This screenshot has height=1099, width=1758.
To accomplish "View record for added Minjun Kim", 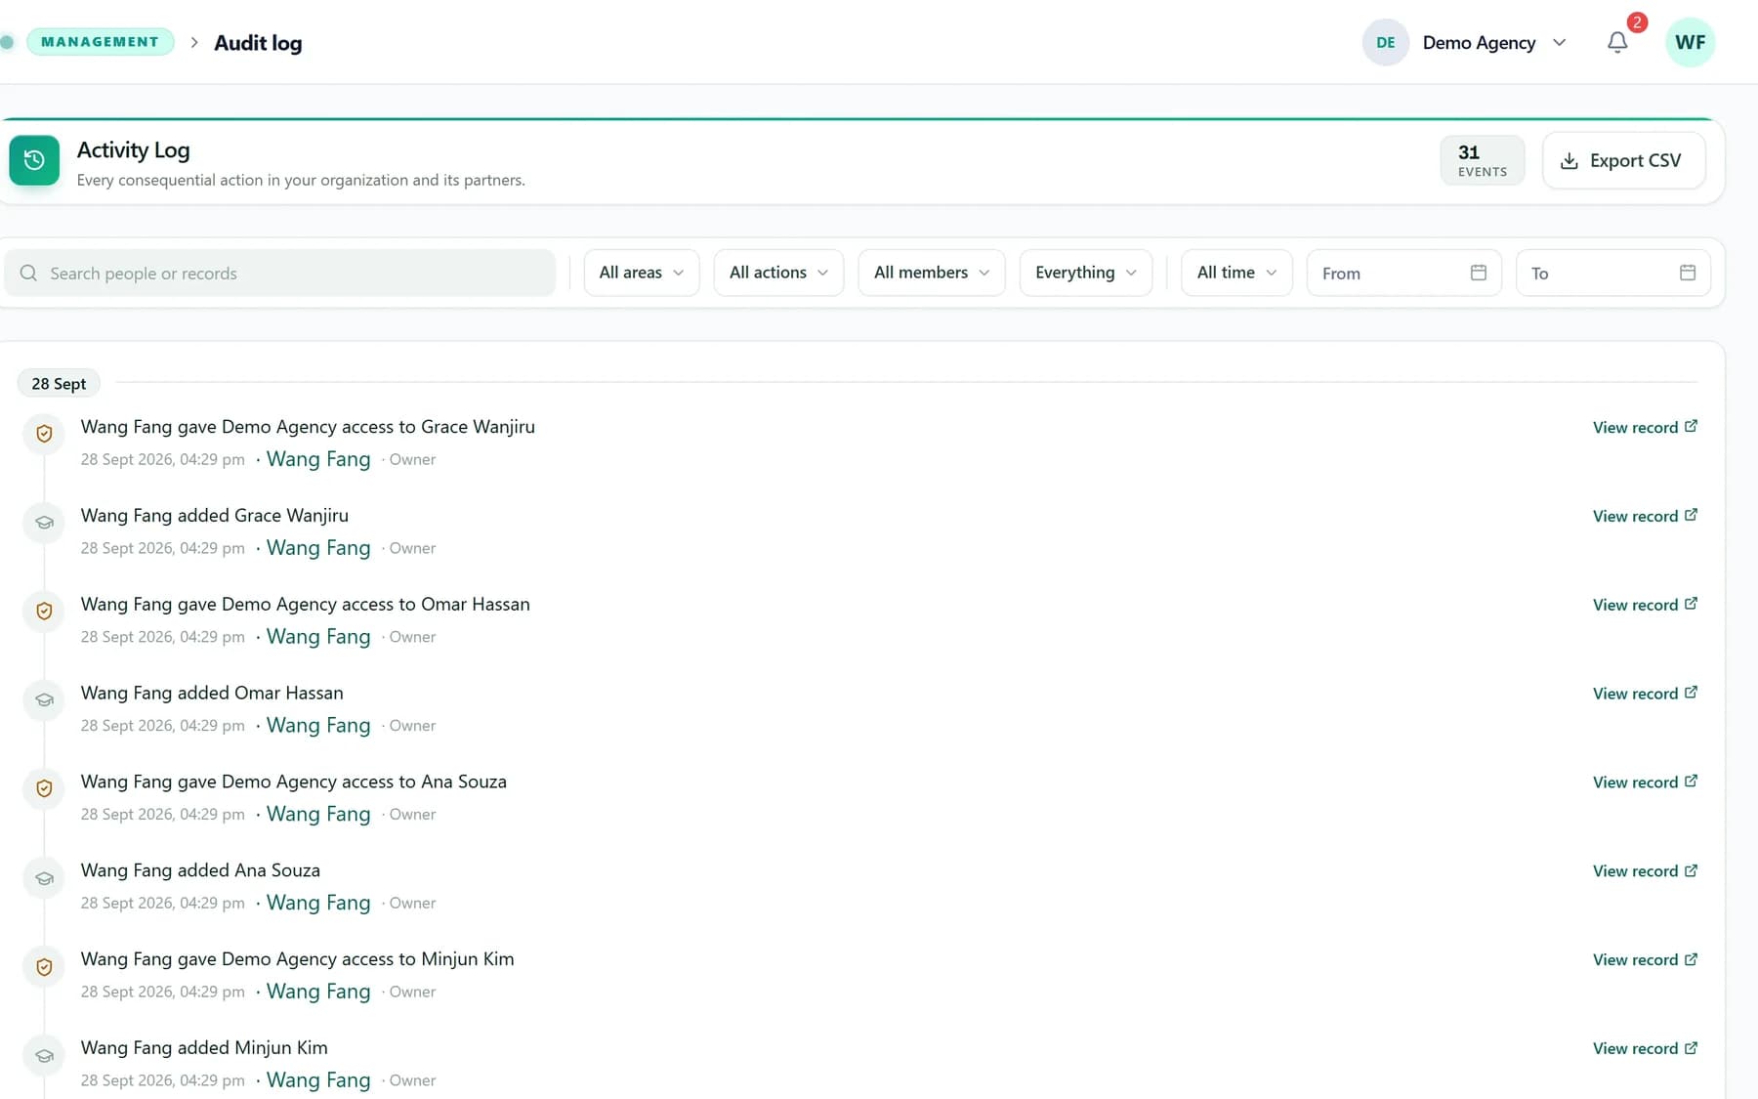I will click(1645, 1049).
